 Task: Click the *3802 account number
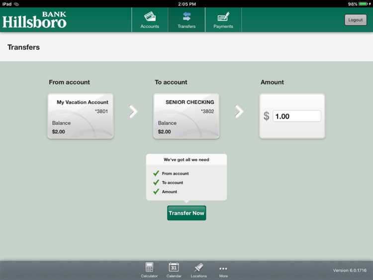(207, 111)
